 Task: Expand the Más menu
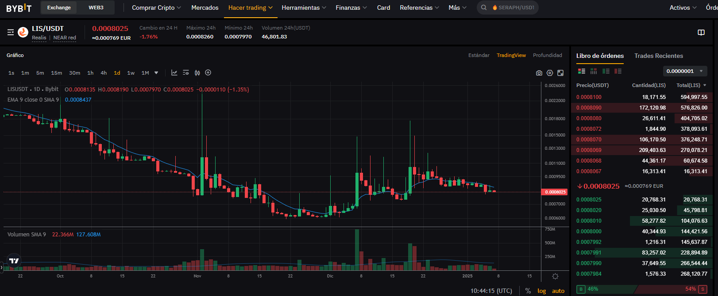(457, 8)
